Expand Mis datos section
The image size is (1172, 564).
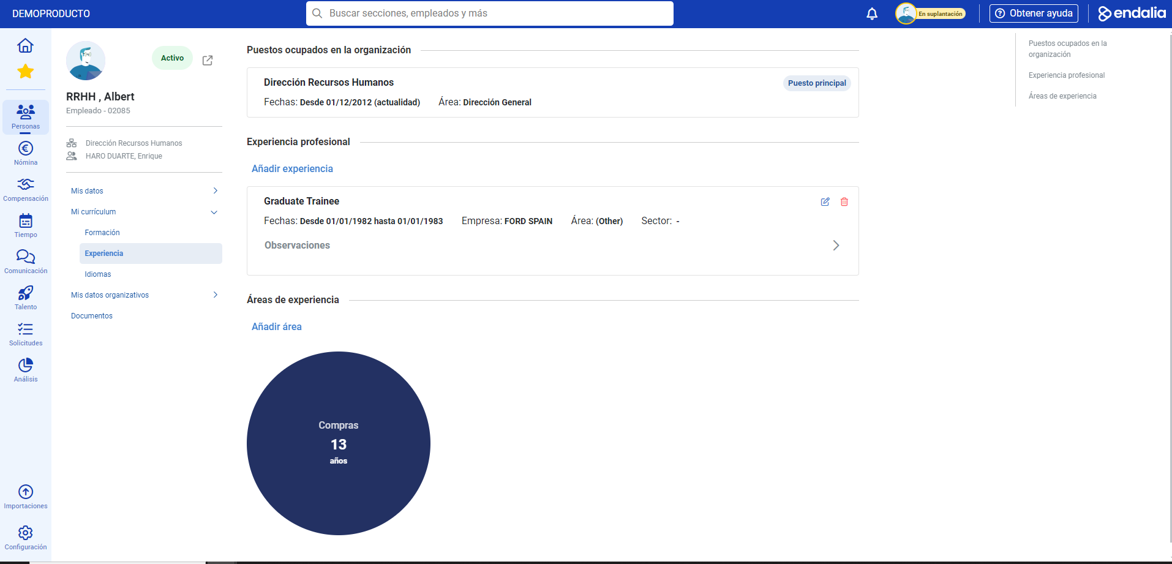coord(145,191)
